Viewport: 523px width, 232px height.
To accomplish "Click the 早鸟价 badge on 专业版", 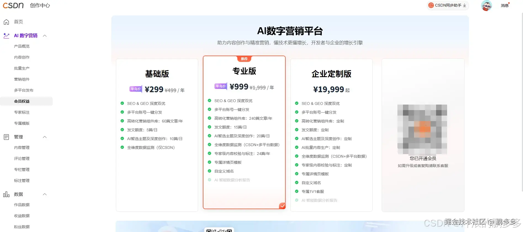I will point(221,86).
